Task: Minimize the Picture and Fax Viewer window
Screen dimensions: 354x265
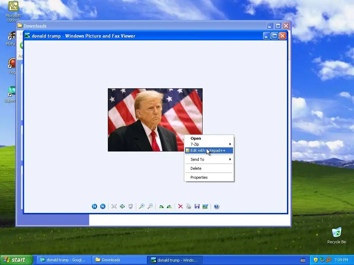Action: click(x=267, y=36)
